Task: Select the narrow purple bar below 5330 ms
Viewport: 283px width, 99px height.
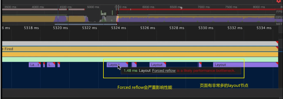Action: [200, 65]
